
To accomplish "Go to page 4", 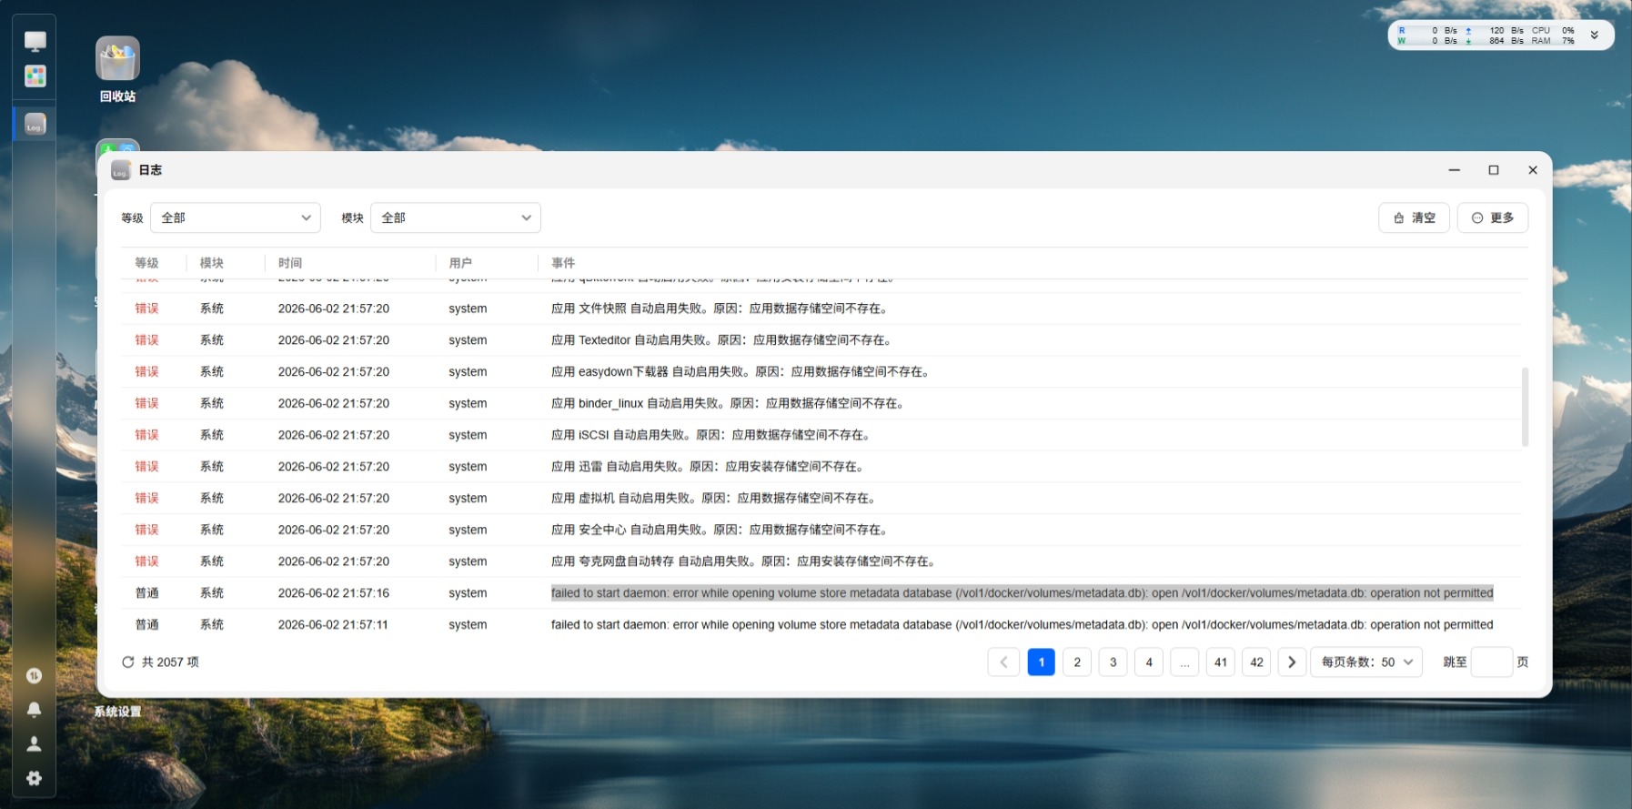I will click(1149, 662).
